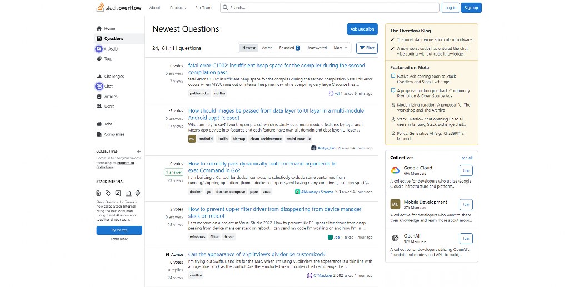This screenshot has width=569, height=287.
Task: Click the Explore all Collectives link
Action: [116, 165]
